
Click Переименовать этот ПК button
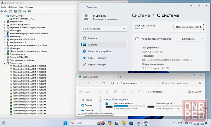point(189,27)
